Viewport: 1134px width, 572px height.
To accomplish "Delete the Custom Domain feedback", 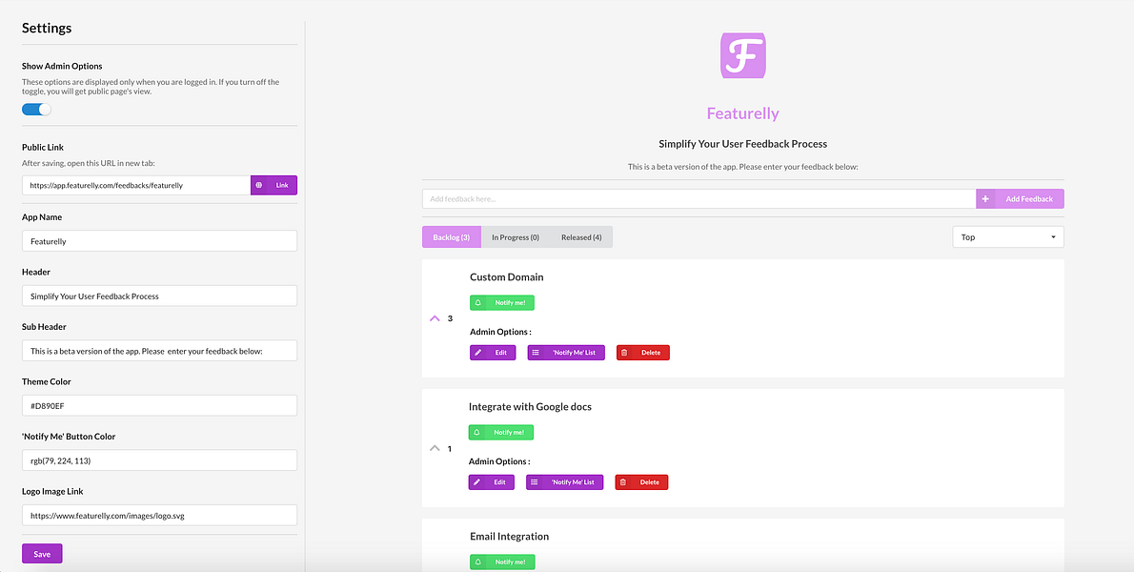I will (x=643, y=353).
